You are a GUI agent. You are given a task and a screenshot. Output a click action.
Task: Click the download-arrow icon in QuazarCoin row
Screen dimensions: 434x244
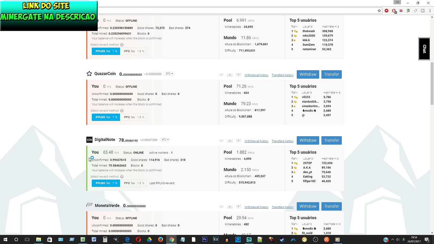coord(238,75)
